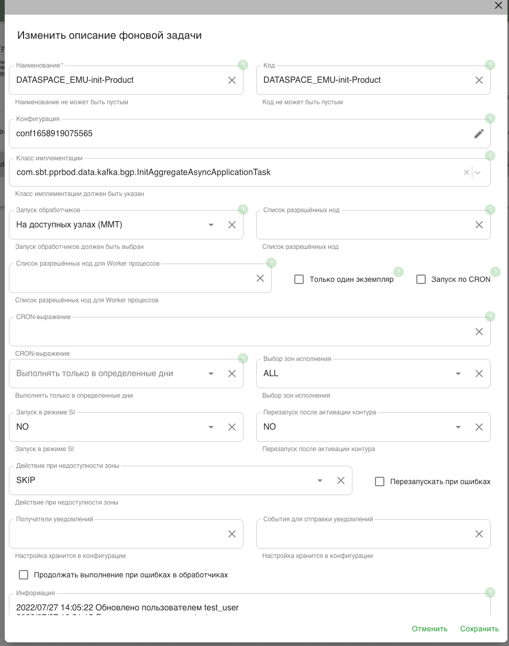Check the Запуск по CRON checkbox

pos(421,279)
